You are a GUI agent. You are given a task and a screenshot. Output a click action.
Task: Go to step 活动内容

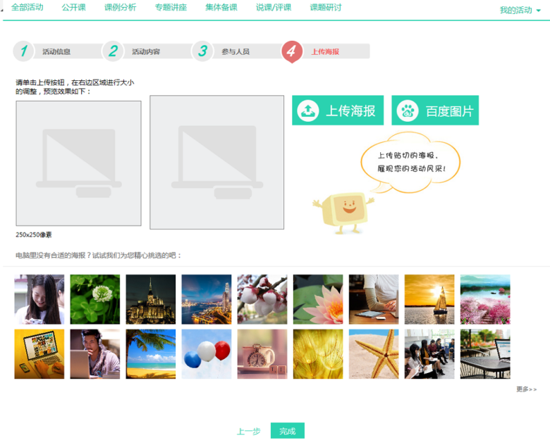coord(146,51)
